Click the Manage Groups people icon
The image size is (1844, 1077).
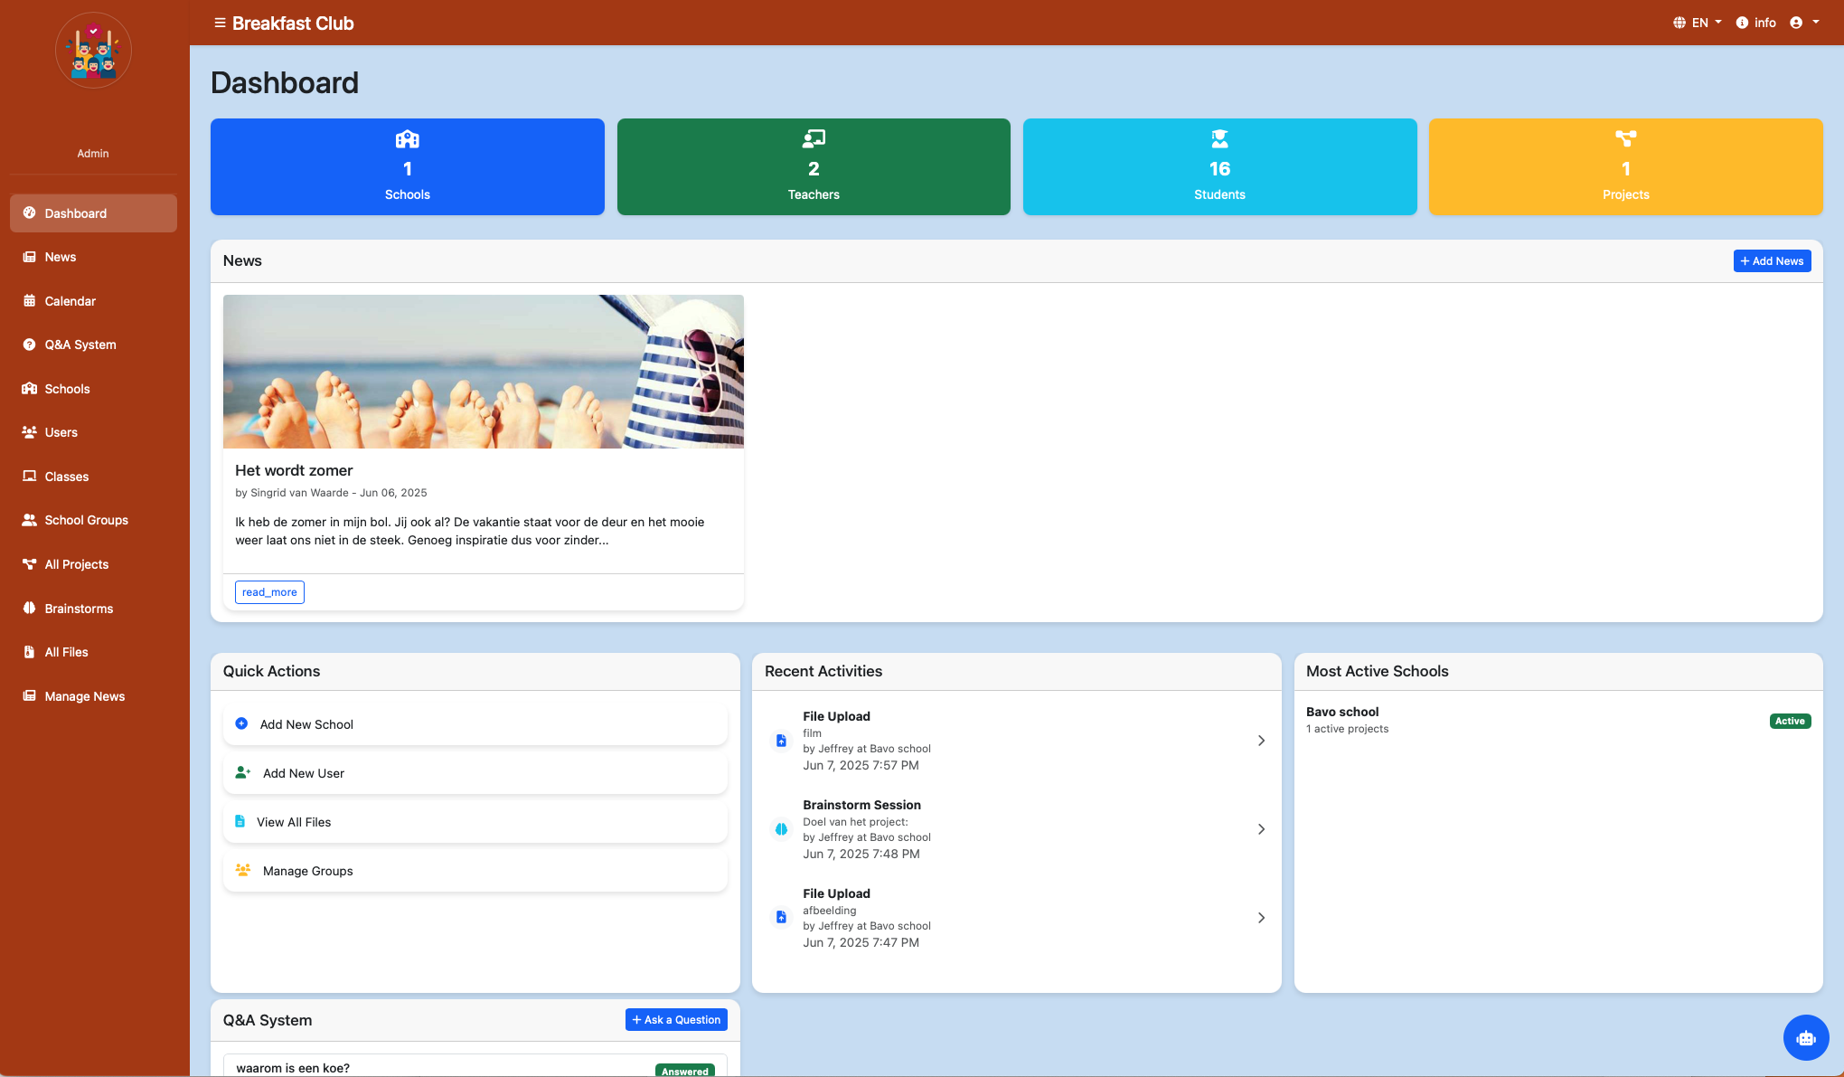[x=242, y=870]
